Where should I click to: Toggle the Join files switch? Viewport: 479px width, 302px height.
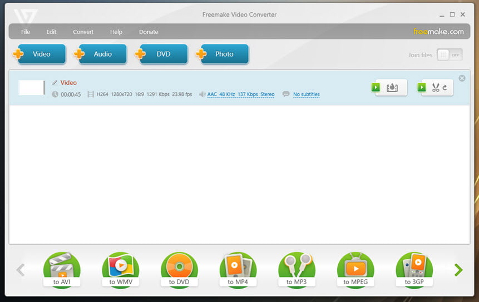(x=450, y=55)
